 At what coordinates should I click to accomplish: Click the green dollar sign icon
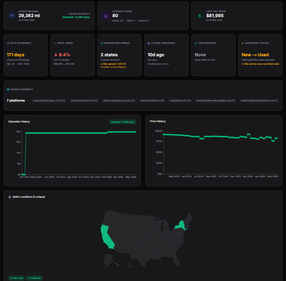[200, 16]
